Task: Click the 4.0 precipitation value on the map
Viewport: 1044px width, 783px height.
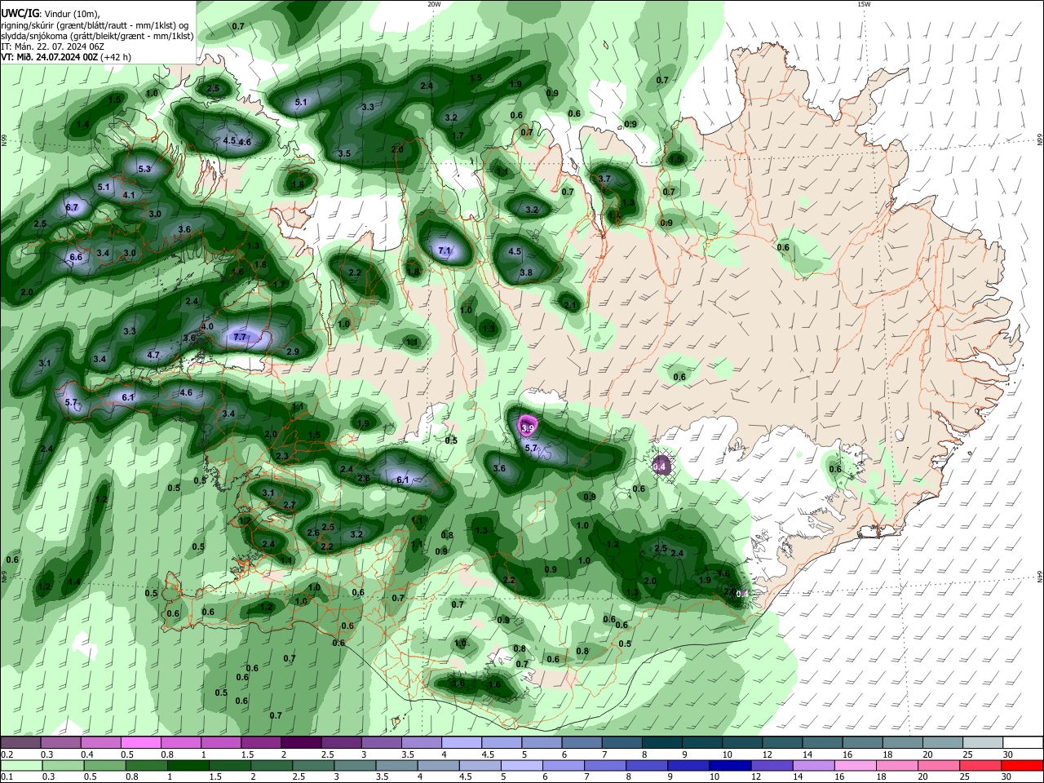Action: click(x=207, y=327)
